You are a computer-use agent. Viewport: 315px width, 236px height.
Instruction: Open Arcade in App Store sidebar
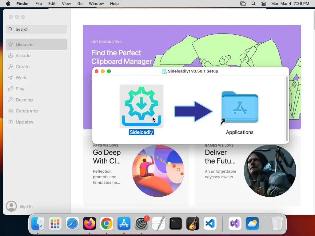37,56
